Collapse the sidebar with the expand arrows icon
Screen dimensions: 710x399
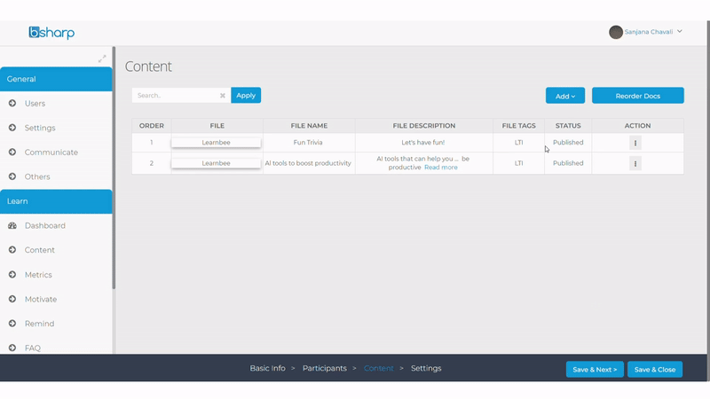[102, 59]
